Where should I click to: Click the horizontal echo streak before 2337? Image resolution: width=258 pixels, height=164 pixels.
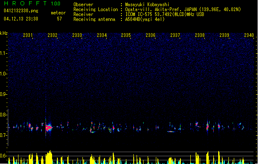(171, 132)
